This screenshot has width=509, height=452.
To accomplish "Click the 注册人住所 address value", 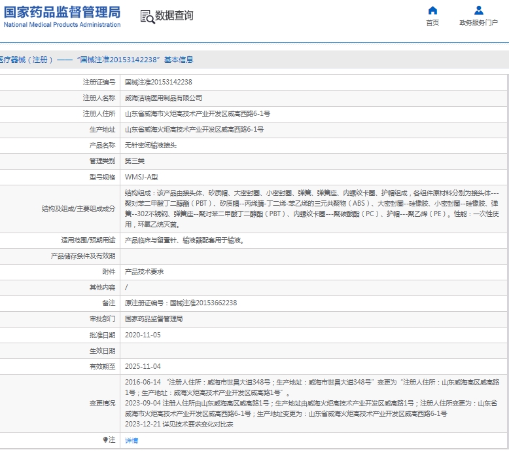I will 198,113.
